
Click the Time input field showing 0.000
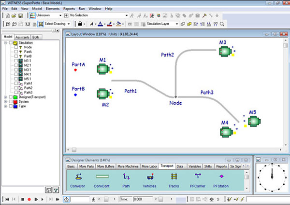pyautogui.click(x=143, y=199)
